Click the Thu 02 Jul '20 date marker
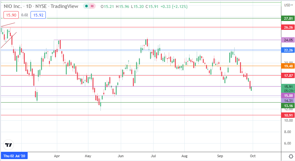This screenshot has height=161, width=295. click(14, 156)
